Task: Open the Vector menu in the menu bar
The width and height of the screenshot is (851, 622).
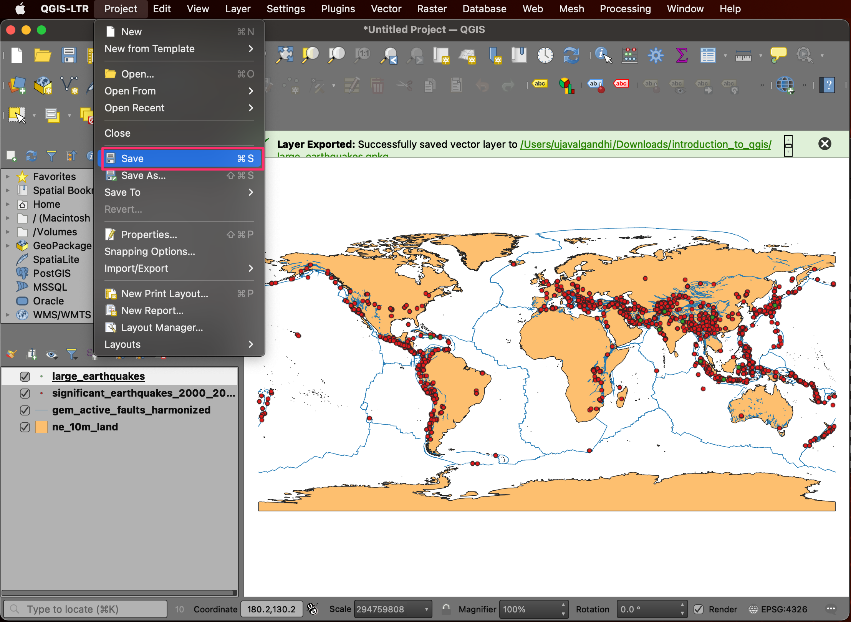Action: pos(386,9)
